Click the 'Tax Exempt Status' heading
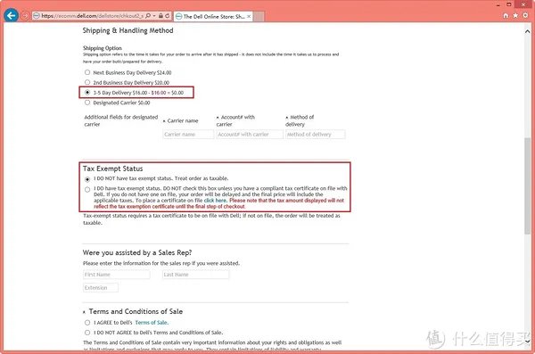 coord(112,169)
